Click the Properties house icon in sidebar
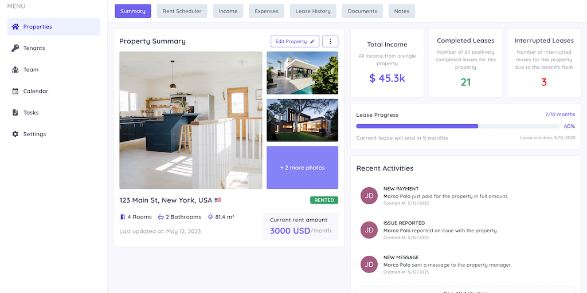587x293 pixels. [15, 26]
